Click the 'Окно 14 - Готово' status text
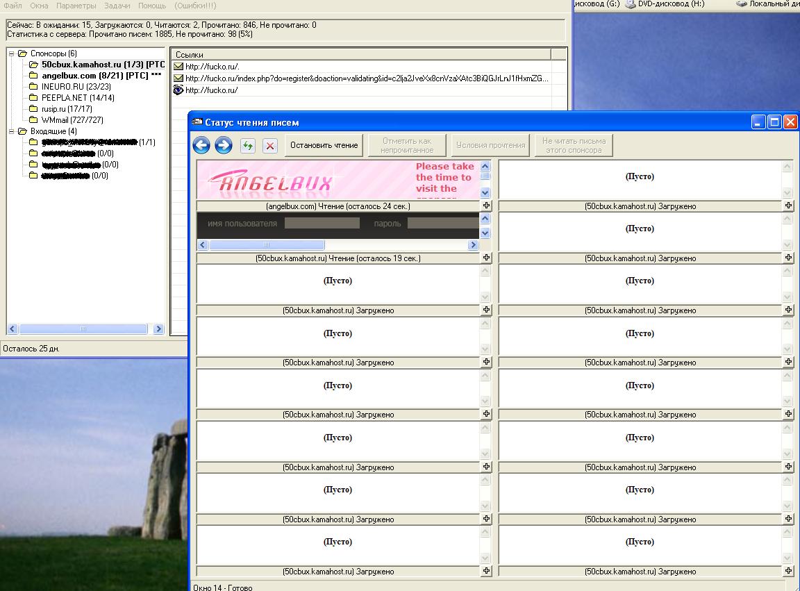Screen dimensions: 800x591 tap(222, 587)
